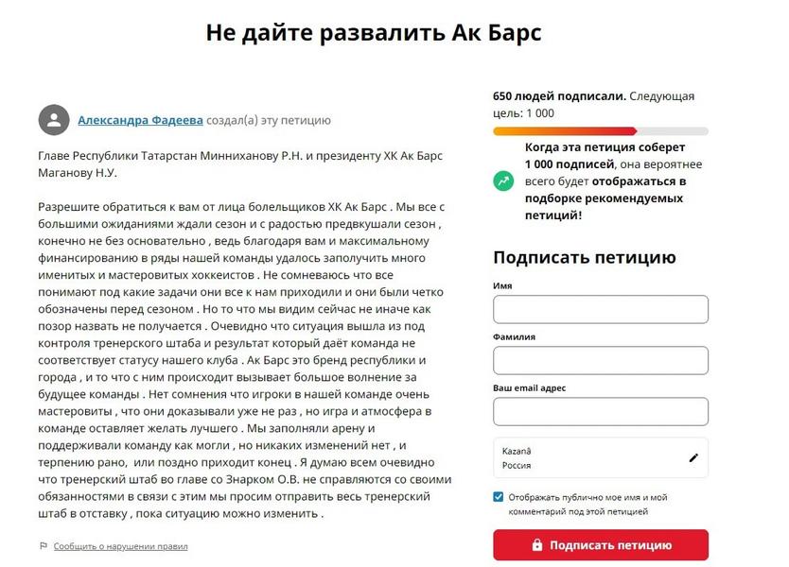Click the petition author's avatar icon

[x=54, y=120]
